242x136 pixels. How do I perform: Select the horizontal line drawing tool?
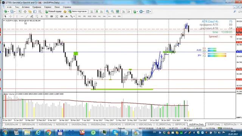pyautogui.click(x=22, y=16)
